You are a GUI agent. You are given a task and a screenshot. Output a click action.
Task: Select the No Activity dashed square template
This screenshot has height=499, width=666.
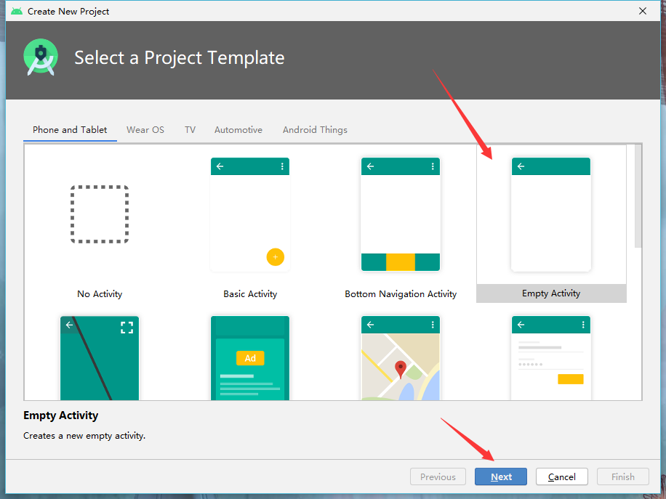pyautogui.click(x=100, y=214)
